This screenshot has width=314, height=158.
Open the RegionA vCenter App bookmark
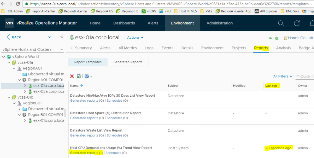coord(233,11)
